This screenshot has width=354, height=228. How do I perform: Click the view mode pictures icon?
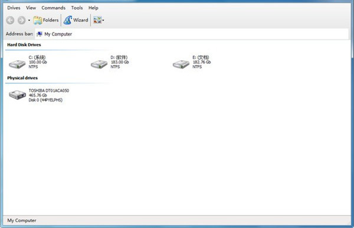tap(97, 20)
